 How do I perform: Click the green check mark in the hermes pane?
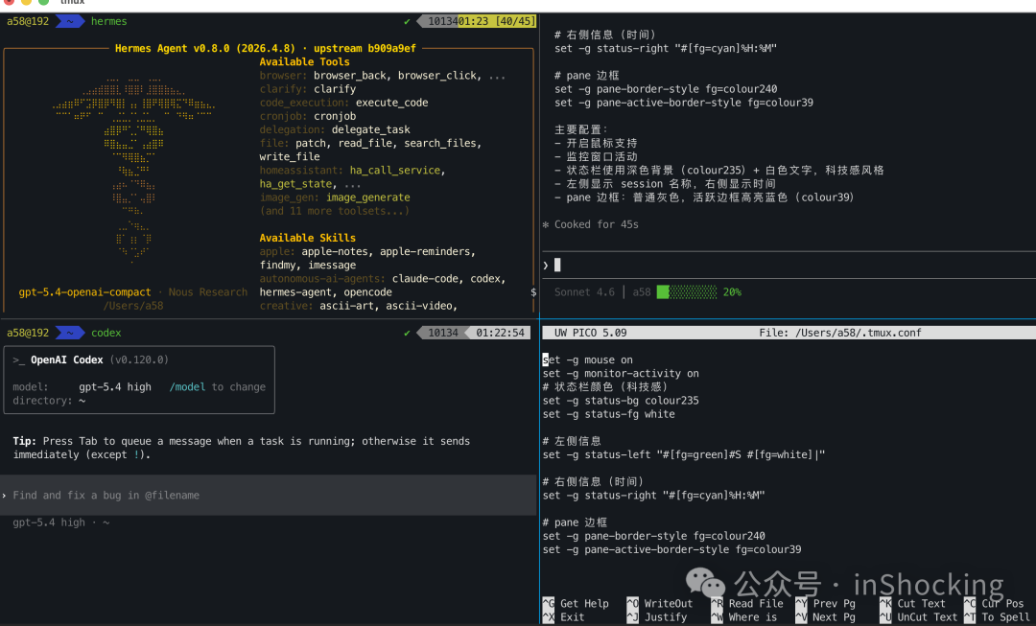[x=407, y=22]
